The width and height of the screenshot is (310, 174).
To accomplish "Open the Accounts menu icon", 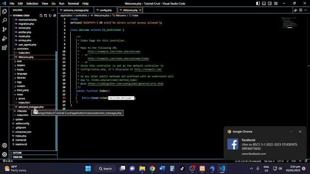I will (x=4, y=145).
